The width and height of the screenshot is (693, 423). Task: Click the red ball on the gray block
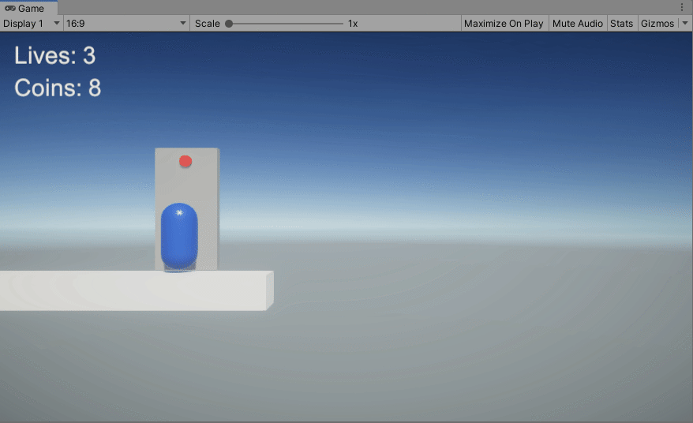[185, 161]
